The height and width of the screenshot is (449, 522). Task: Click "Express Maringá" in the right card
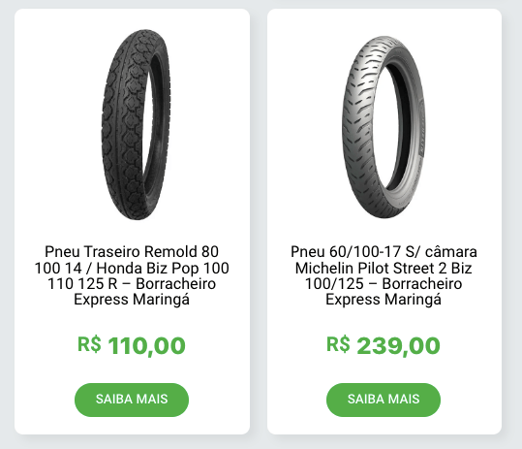[x=384, y=300]
